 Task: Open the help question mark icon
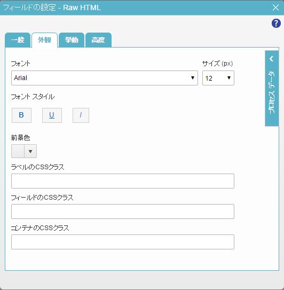click(x=276, y=23)
